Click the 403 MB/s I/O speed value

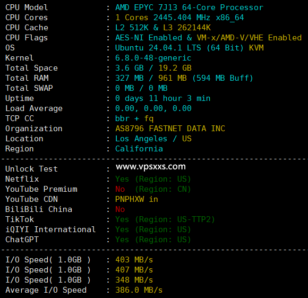[x=134, y=260]
